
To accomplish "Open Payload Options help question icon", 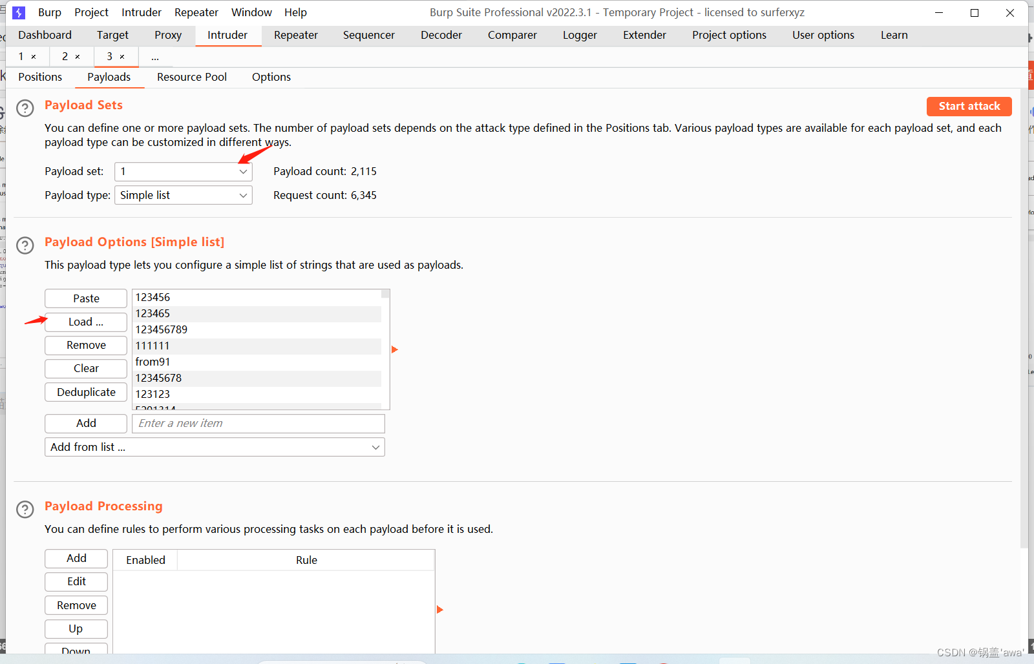I will click(x=25, y=245).
